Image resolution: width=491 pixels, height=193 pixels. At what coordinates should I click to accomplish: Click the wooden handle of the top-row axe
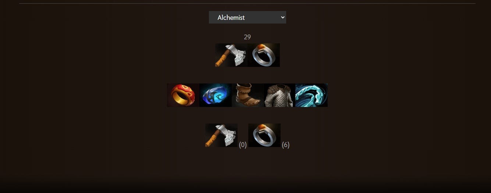[x=221, y=59]
